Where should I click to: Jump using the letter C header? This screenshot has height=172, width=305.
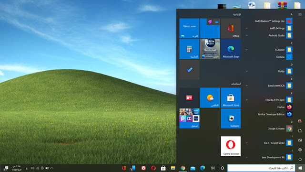291,43
